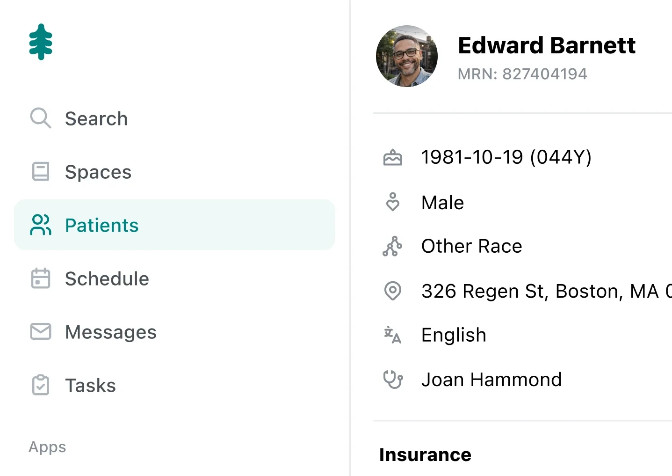Click the Patients people icon
The image size is (672, 476).
pos(41,225)
